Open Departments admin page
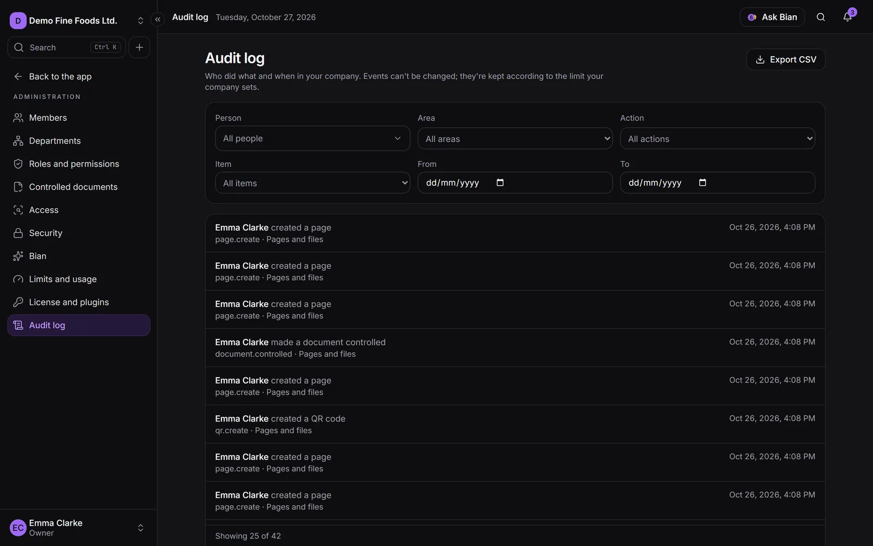Screen dimensions: 873x546 point(79,141)
